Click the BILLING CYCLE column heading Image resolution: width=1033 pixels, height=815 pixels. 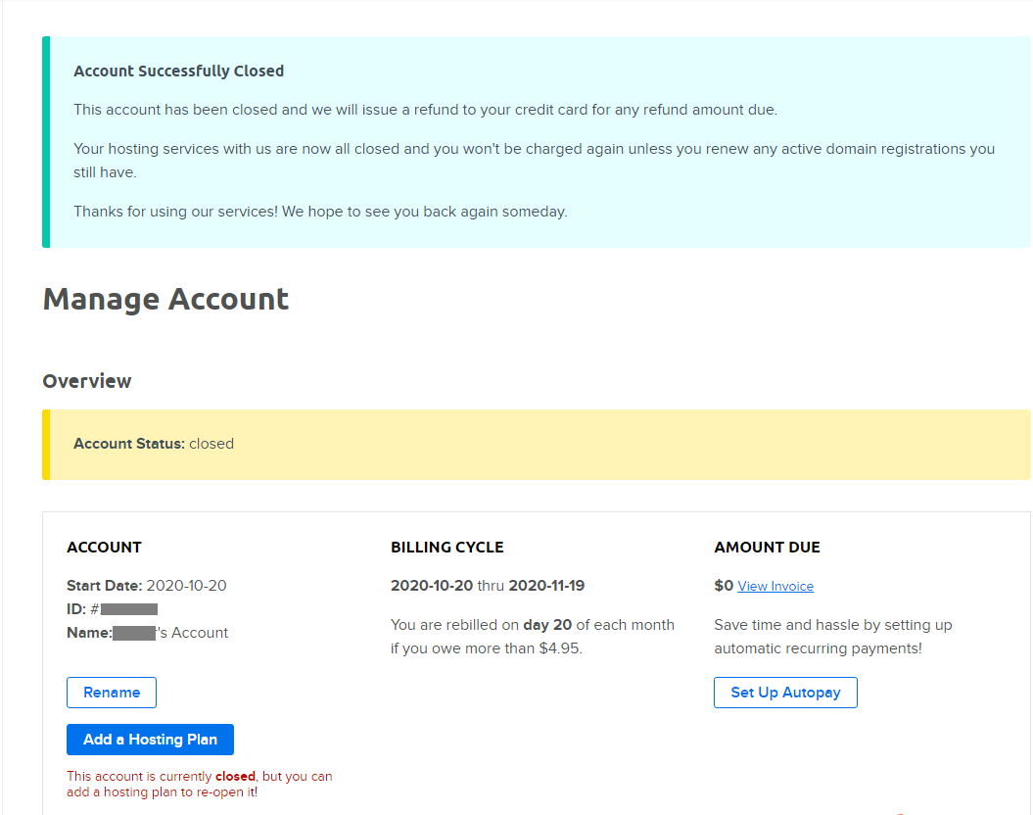point(446,548)
